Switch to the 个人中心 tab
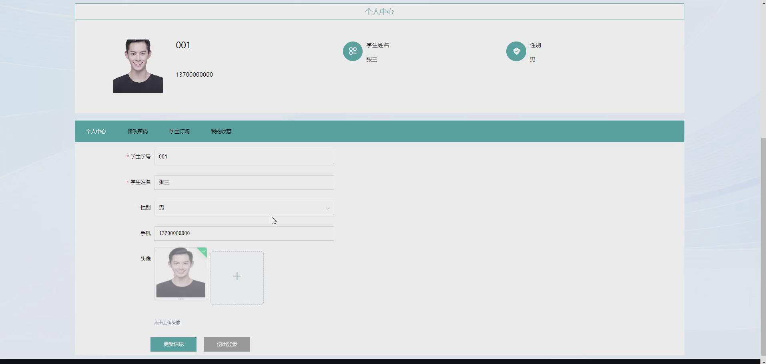 point(96,131)
